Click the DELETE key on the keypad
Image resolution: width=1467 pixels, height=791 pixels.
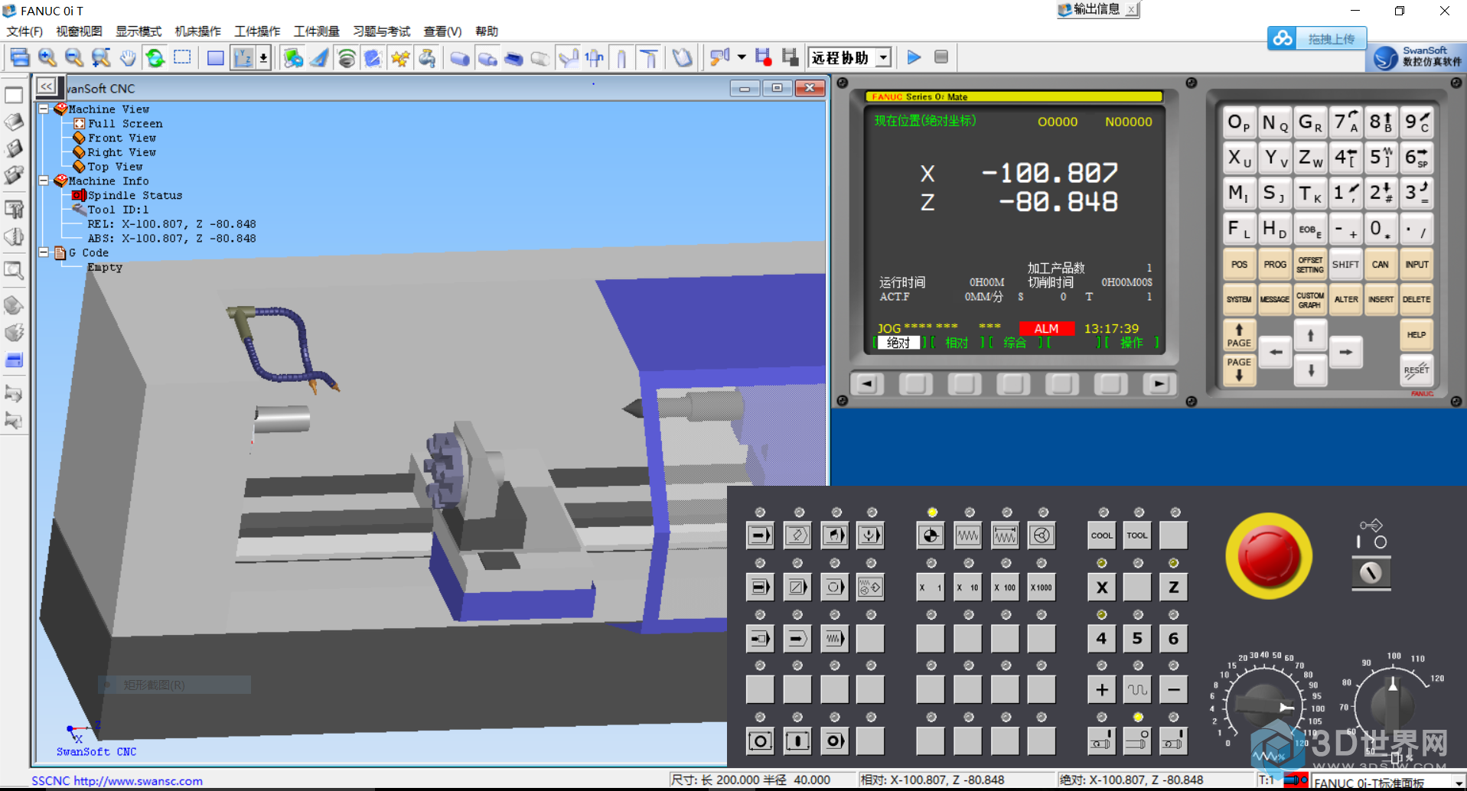click(x=1416, y=300)
